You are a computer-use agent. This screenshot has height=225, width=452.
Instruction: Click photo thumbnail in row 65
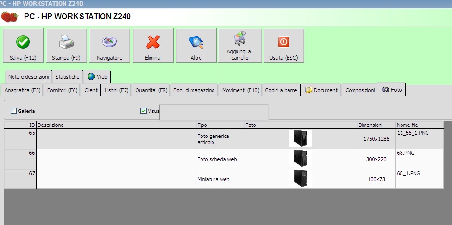[x=301, y=138]
